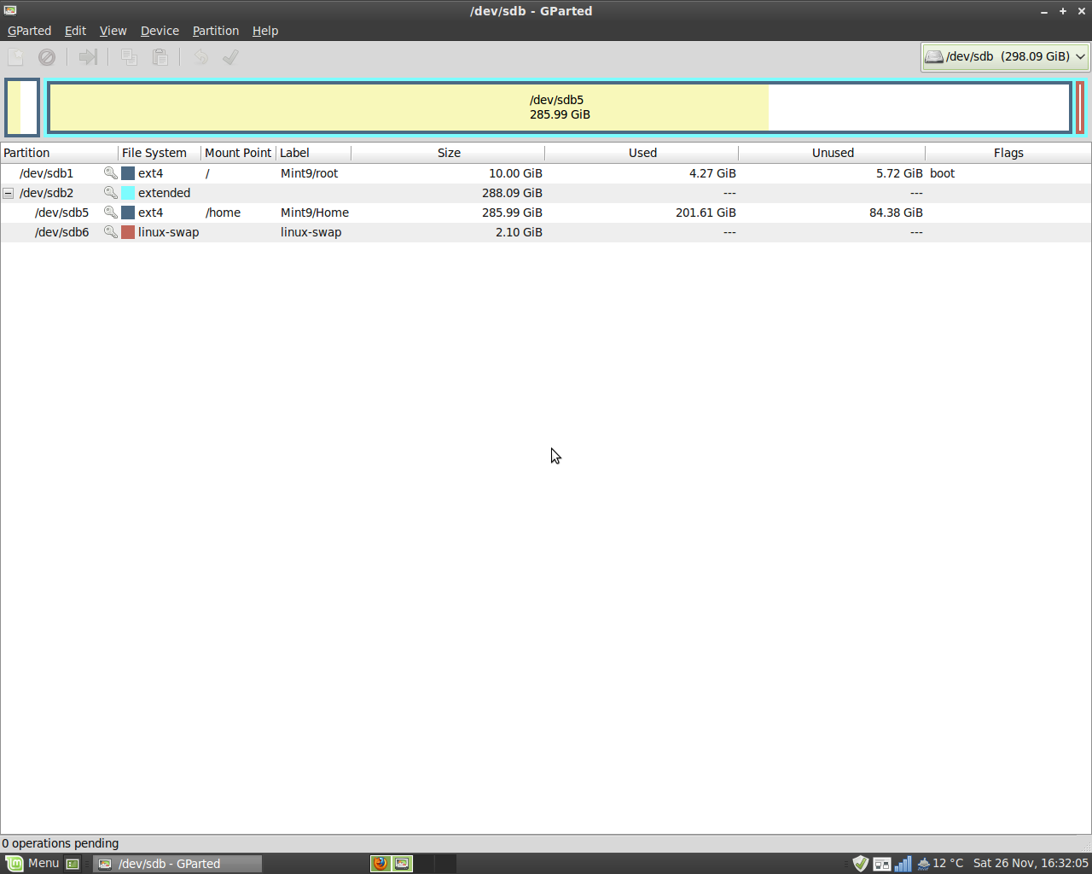
Task: Sort by Partition column header
Action: pos(59,153)
